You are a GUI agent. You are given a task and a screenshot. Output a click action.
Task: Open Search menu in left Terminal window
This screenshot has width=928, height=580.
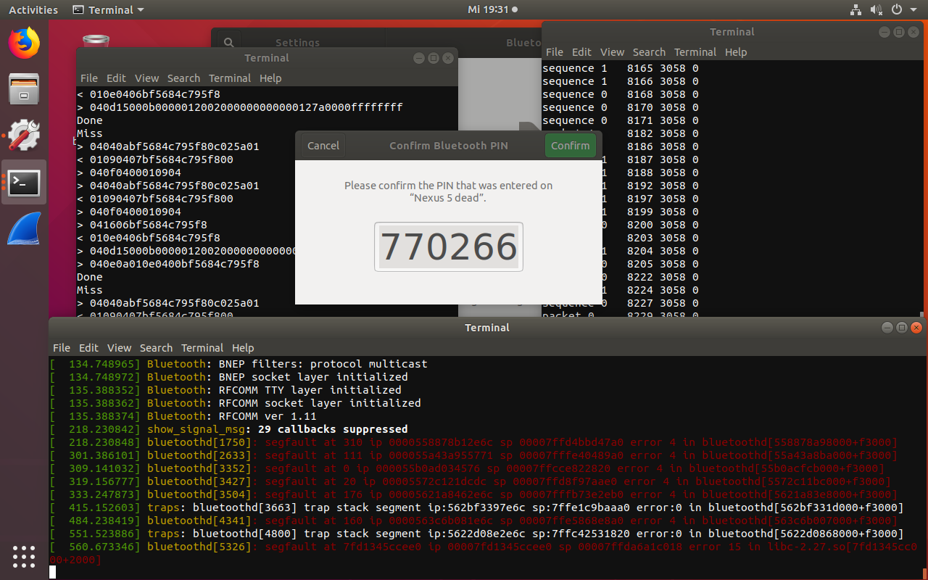pyautogui.click(x=183, y=78)
